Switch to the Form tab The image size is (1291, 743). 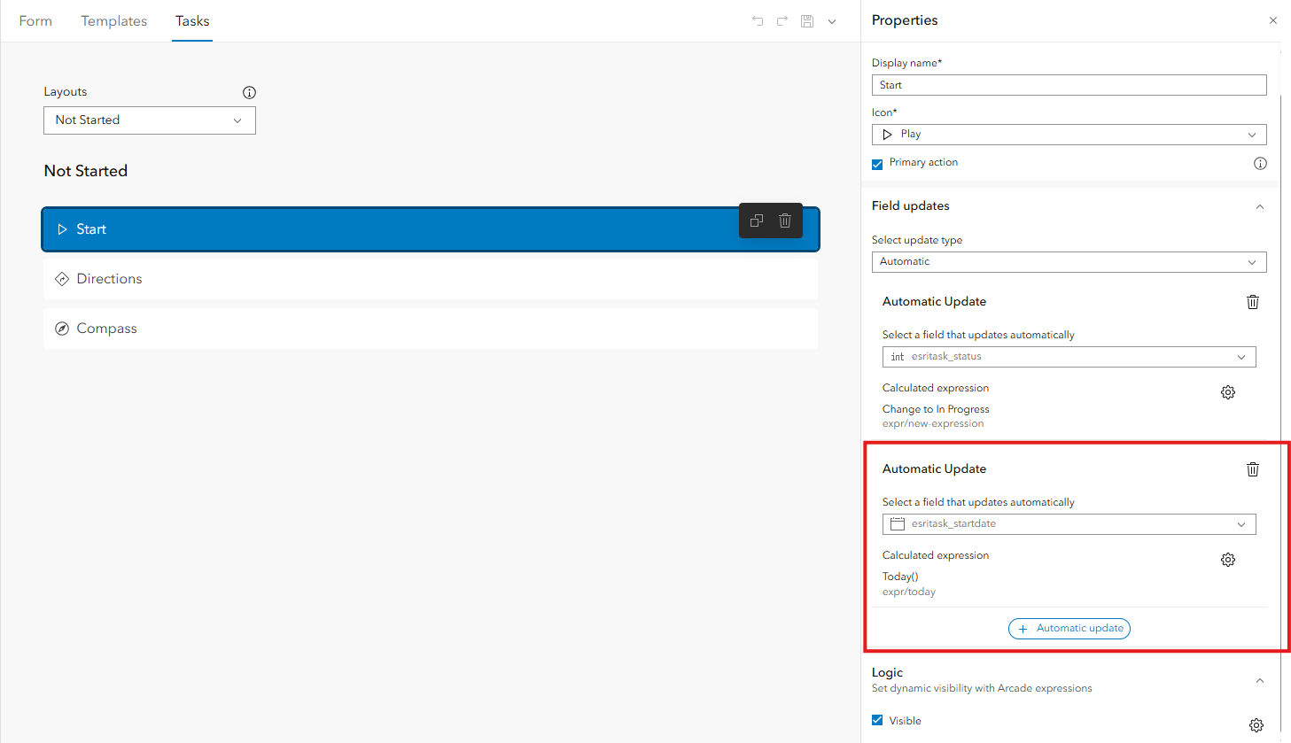coord(35,21)
